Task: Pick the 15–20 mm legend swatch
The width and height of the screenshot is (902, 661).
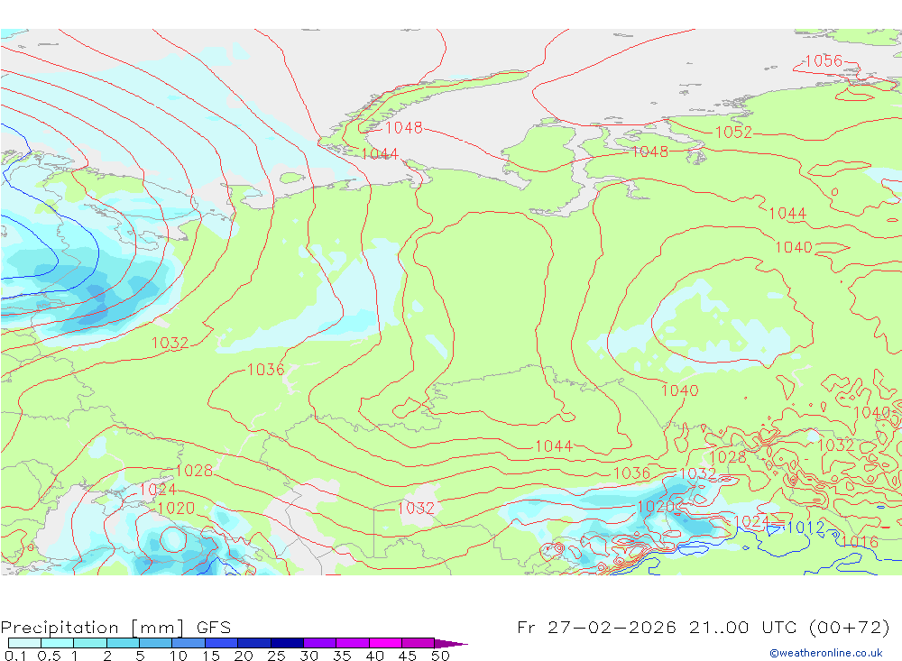Action: pos(221,643)
